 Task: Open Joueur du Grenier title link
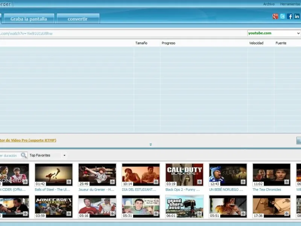[x=96, y=189]
